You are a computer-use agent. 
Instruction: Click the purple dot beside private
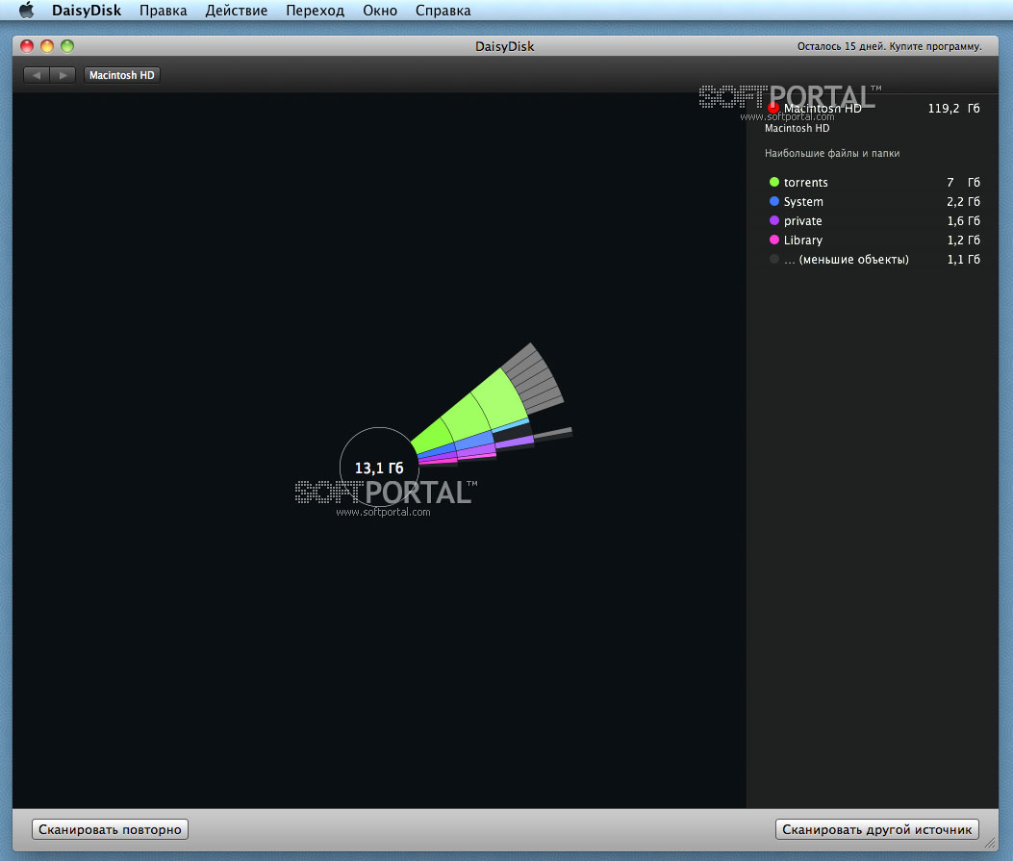[774, 220]
